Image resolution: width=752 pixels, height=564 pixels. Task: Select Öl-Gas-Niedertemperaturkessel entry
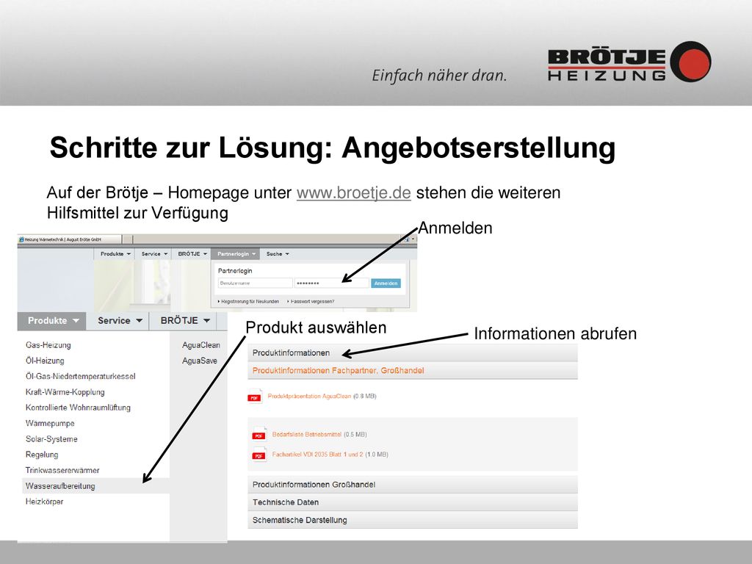pos(81,377)
